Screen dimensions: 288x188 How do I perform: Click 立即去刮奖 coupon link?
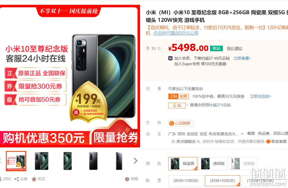point(261,96)
